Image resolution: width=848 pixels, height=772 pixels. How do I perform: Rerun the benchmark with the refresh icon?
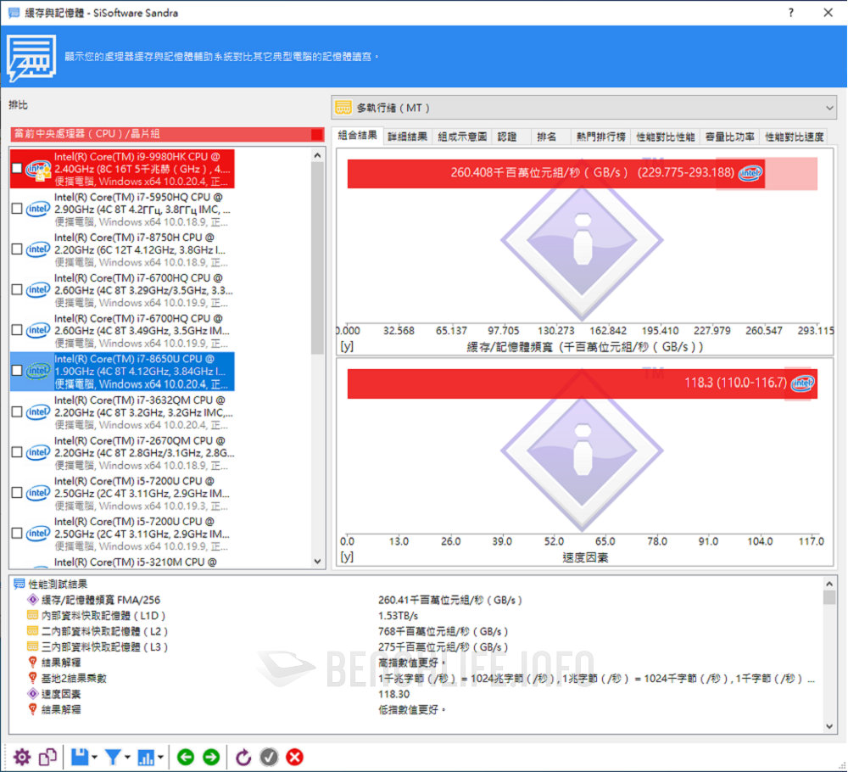pos(243,757)
